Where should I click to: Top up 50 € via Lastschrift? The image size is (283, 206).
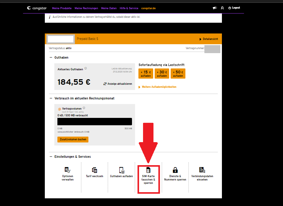(178, 73)
